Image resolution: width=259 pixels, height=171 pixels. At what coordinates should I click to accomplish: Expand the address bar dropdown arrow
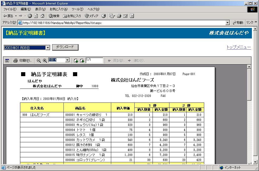pyautogui.click(x=228, y=23)
